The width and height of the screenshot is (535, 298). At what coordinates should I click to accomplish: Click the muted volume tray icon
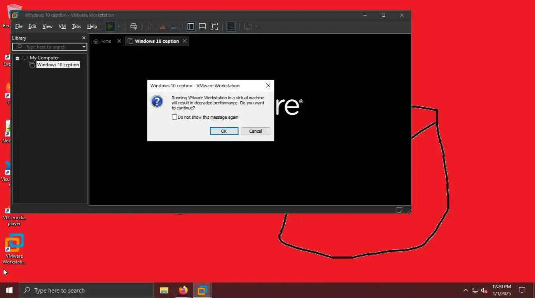click(484, 290)
